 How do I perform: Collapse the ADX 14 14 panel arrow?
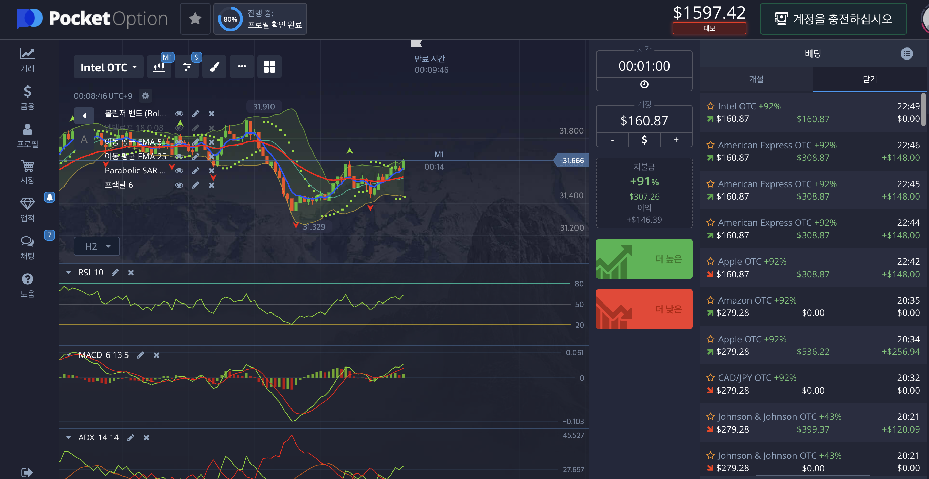pos(69,438)
